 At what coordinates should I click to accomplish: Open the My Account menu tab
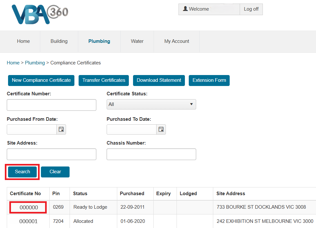[x=177, y=41]
